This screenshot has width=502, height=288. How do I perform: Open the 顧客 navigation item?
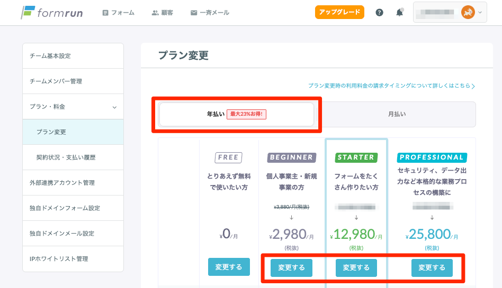click(x=162, y=13)
